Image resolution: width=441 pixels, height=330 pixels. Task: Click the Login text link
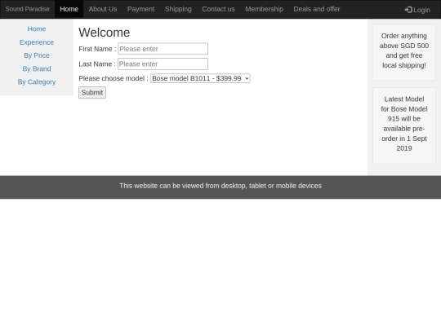tap(421, 10)
